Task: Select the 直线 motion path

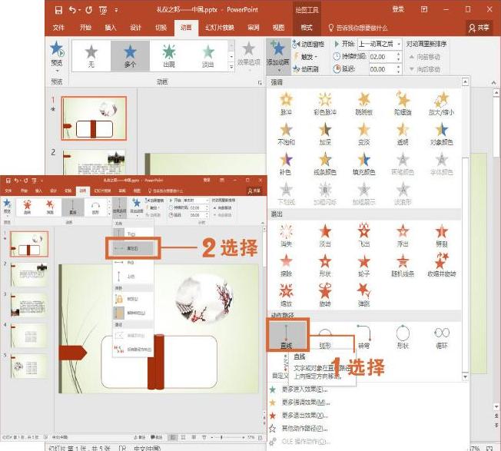Action: point(286,336)
